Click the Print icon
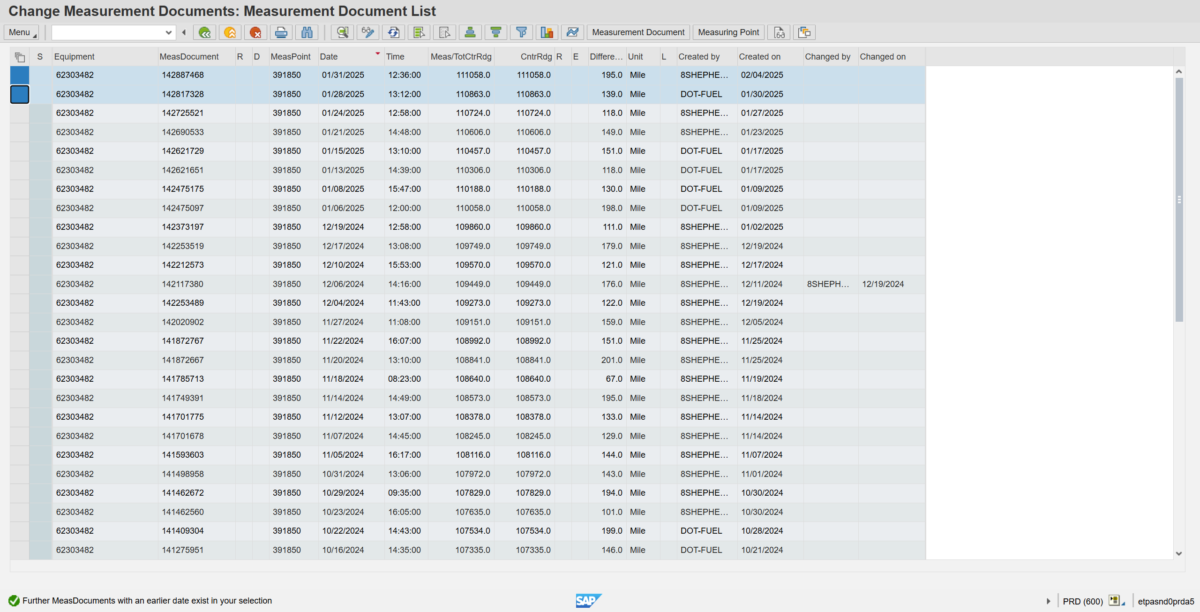 point(281,32)
